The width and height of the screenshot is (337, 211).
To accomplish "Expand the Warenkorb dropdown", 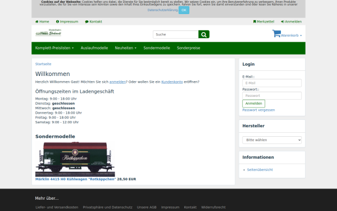I will (x=291, y=35).
